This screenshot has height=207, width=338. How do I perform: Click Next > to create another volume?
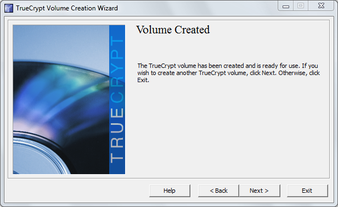pyautogui.click(x=260, y=191)
